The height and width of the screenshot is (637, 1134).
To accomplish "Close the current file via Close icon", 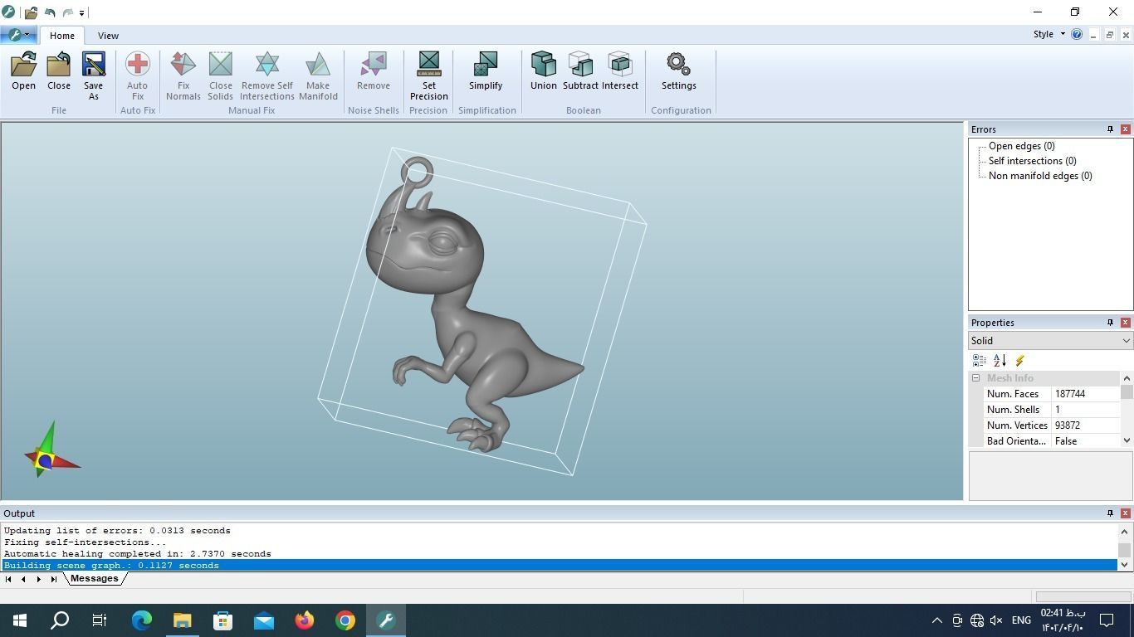I will coord(59,71).
